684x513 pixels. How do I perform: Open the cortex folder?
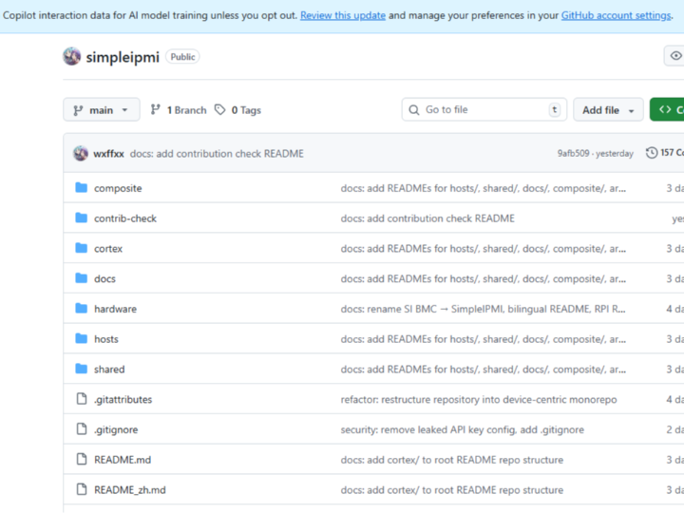[x=108, y=249]
